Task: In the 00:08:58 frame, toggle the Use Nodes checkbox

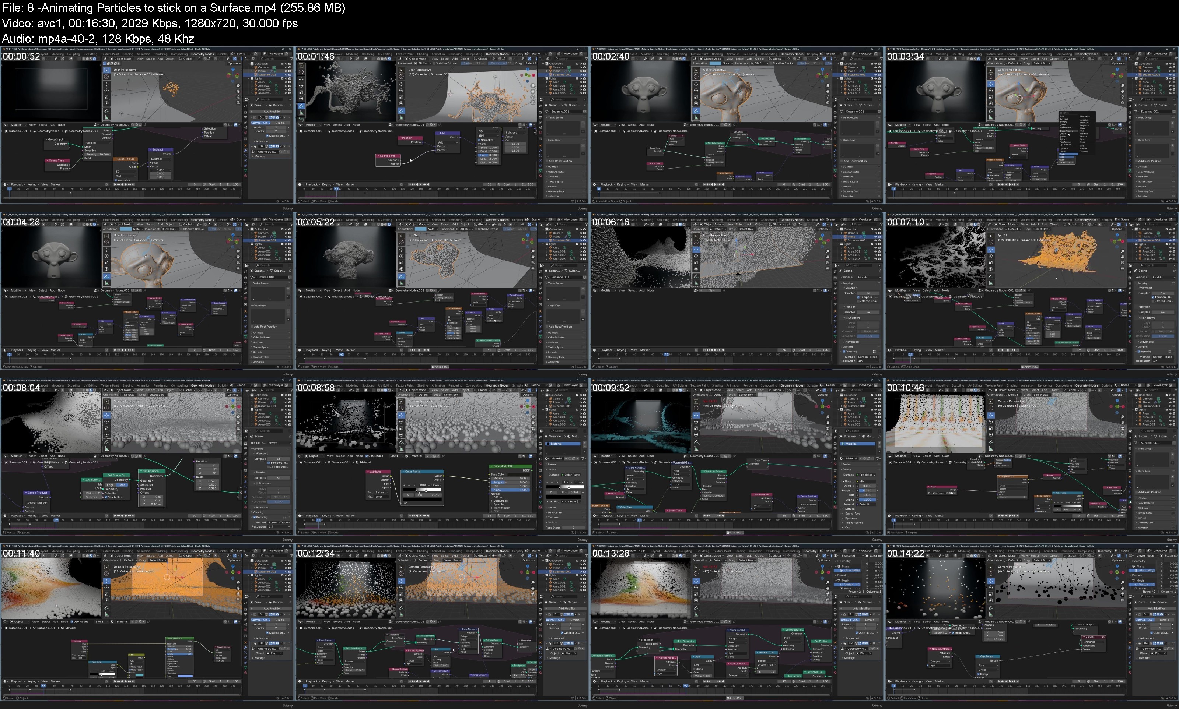Action: pos(367,456)
